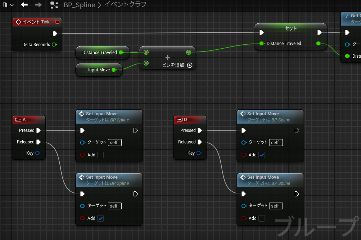Click the D key event keyboard icon
This screenshot has width=361, height=240.
[x=179, y=120]
